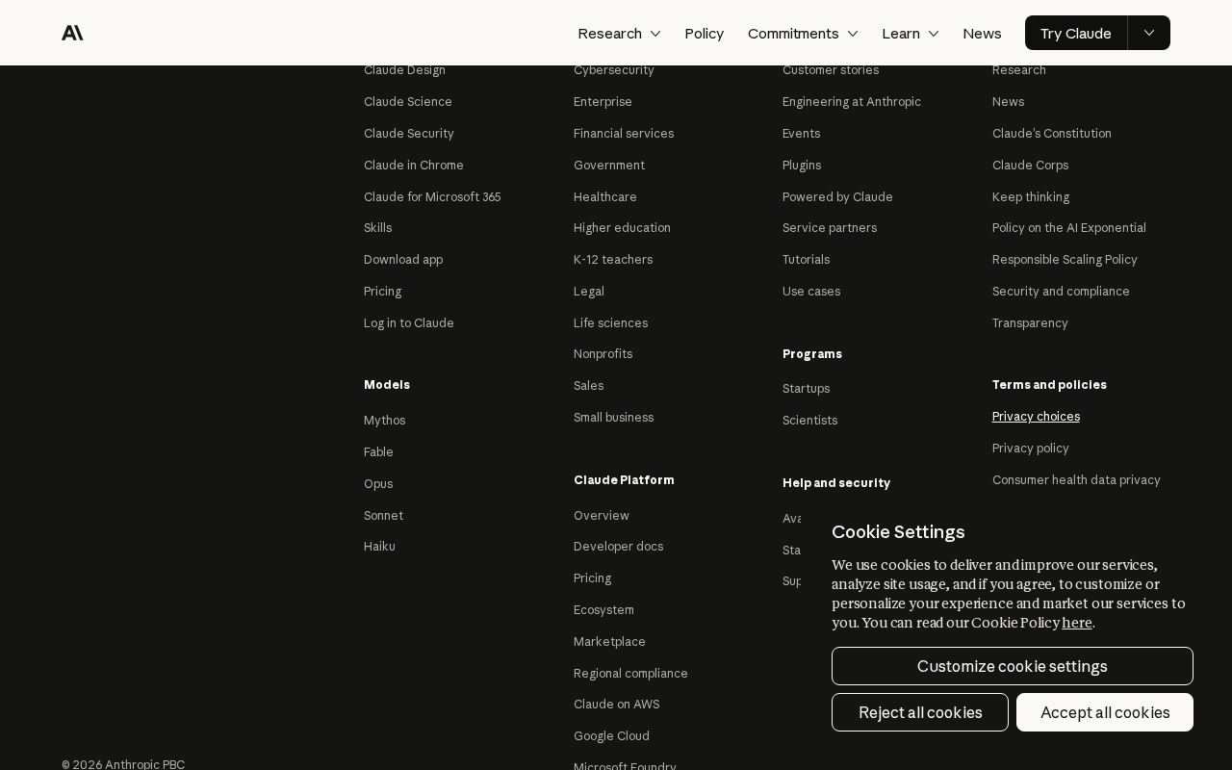
Task: Open the Claude on AWS link
Action: [616, 704]
